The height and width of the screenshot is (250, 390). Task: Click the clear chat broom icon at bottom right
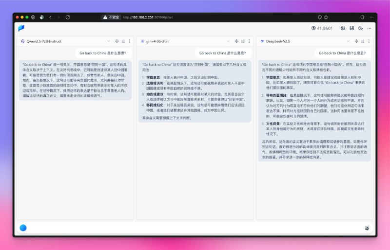tap(367, 228)
